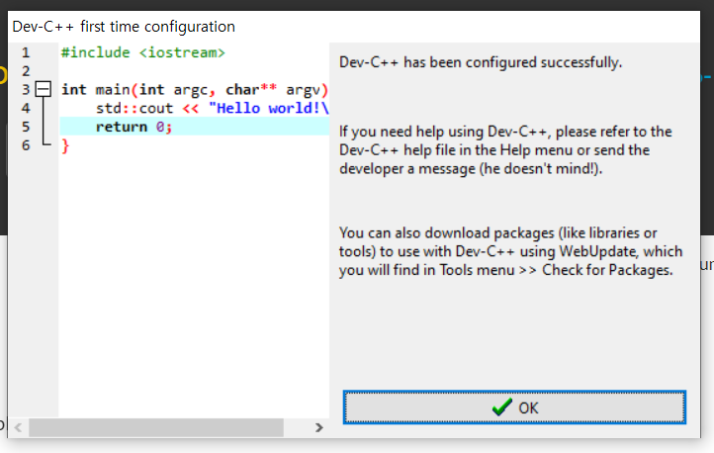Click line number 4 in gutter

click(x=26, y=109)
